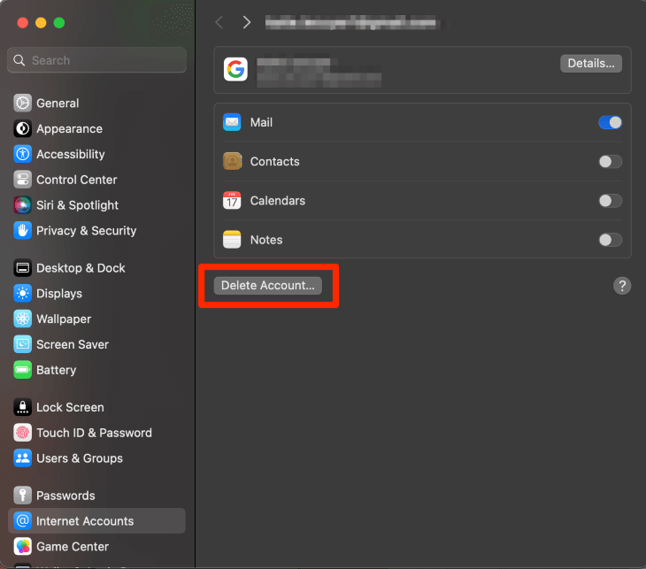Click the search magnifier icon
The image size is (646, 569).
[x=19, y=60]
